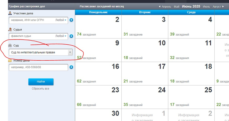Click the Среда column header
229x121 pixels.
(191, 12)
